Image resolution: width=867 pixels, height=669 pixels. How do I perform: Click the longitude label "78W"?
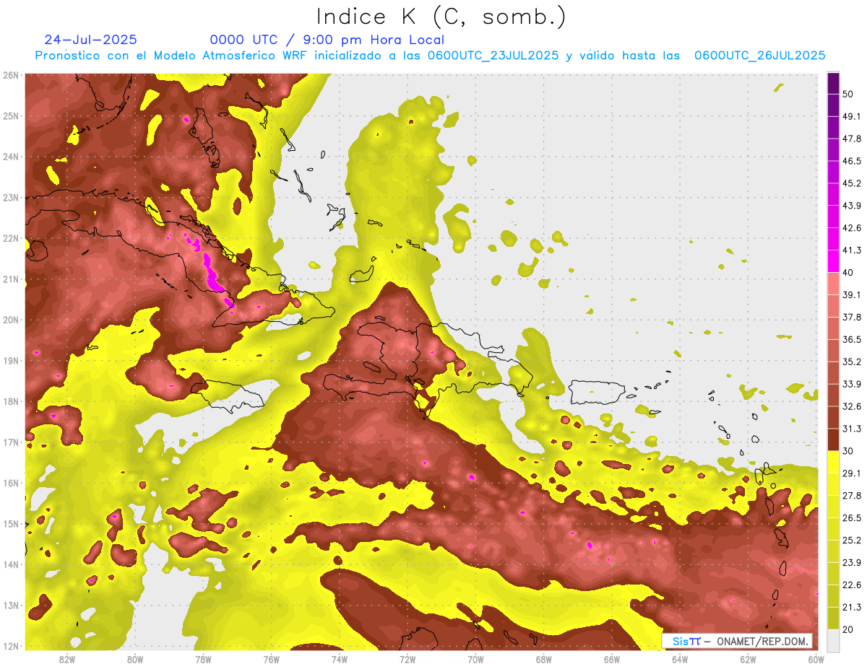click(203, 659)
